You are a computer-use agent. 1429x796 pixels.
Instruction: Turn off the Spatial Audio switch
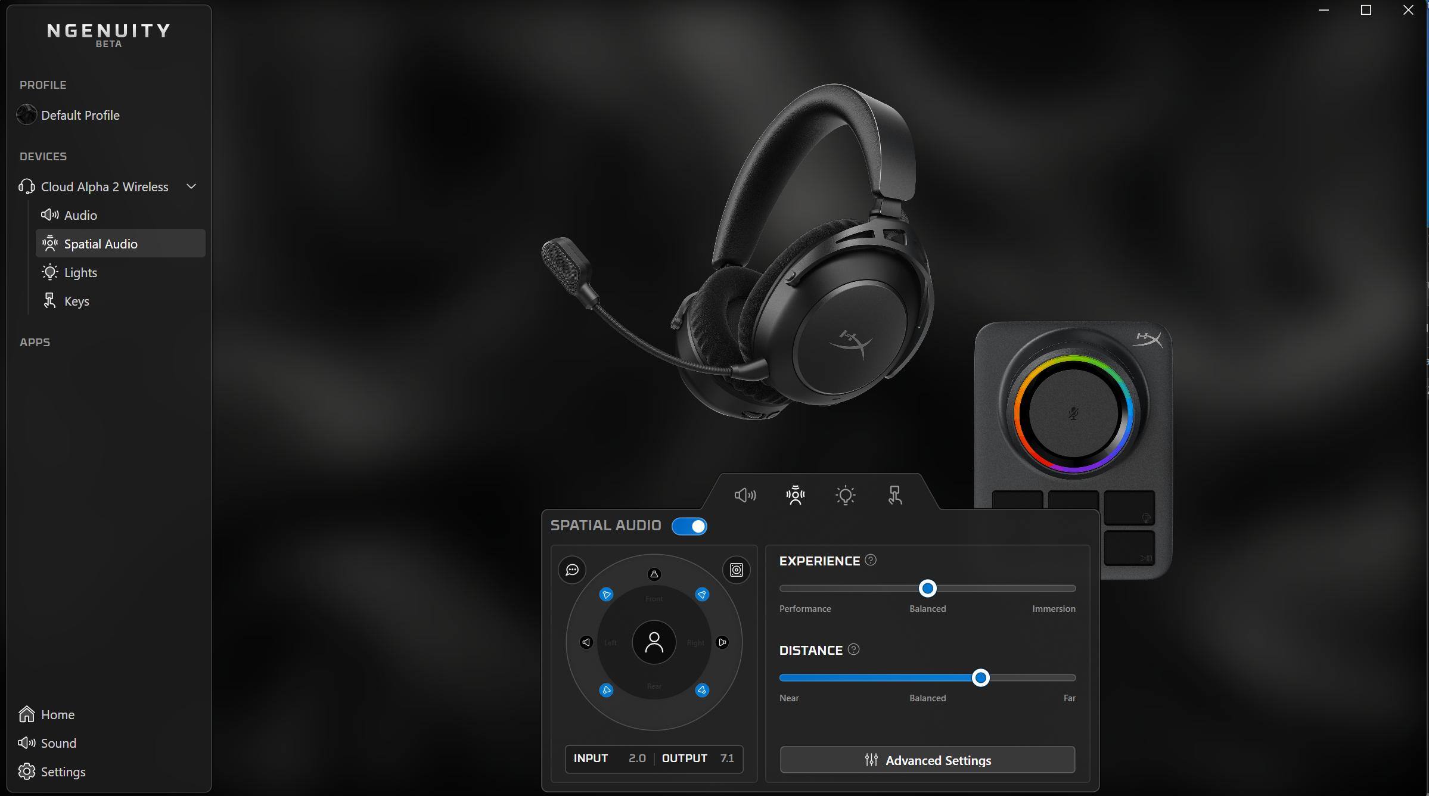689,526
